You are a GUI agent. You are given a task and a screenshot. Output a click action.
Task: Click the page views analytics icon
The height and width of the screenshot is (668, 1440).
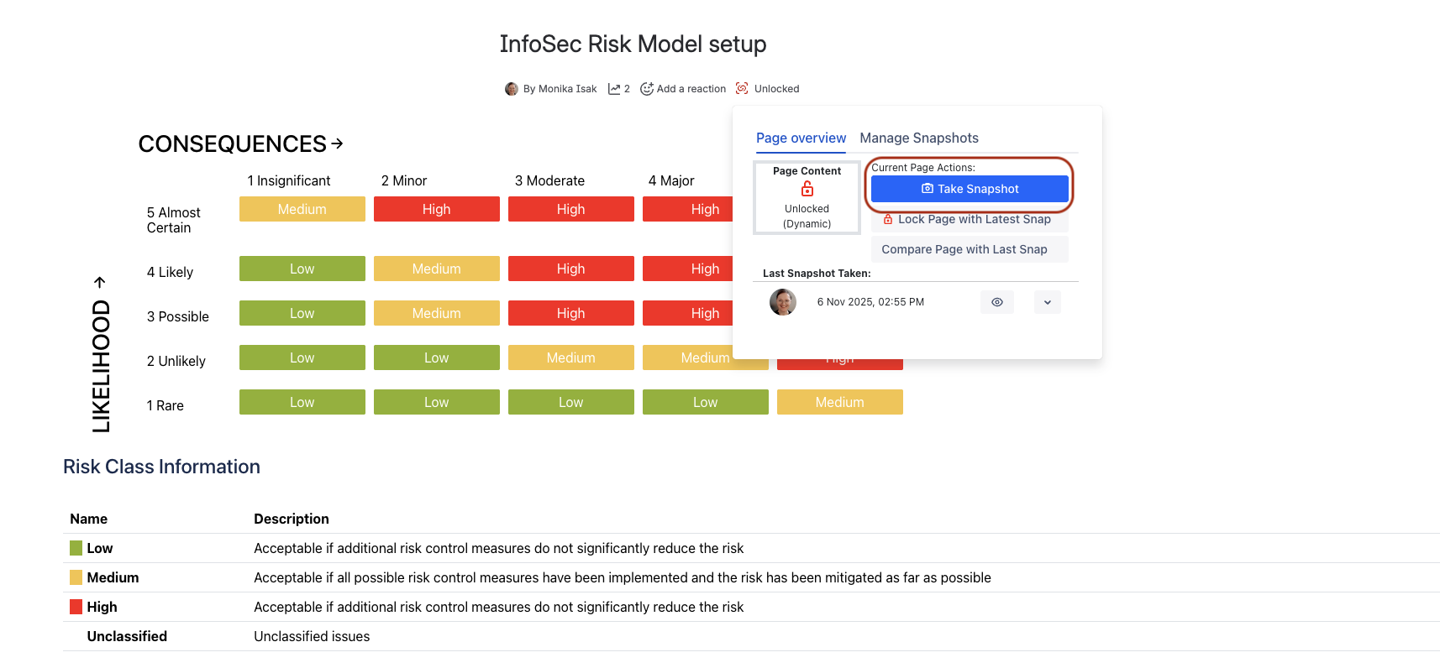[614, 89]
